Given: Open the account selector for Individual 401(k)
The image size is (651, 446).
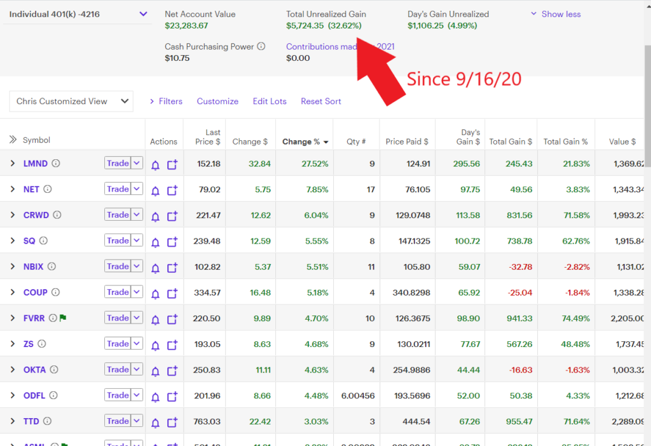Looking at the screenshot, I should (143, 14).
